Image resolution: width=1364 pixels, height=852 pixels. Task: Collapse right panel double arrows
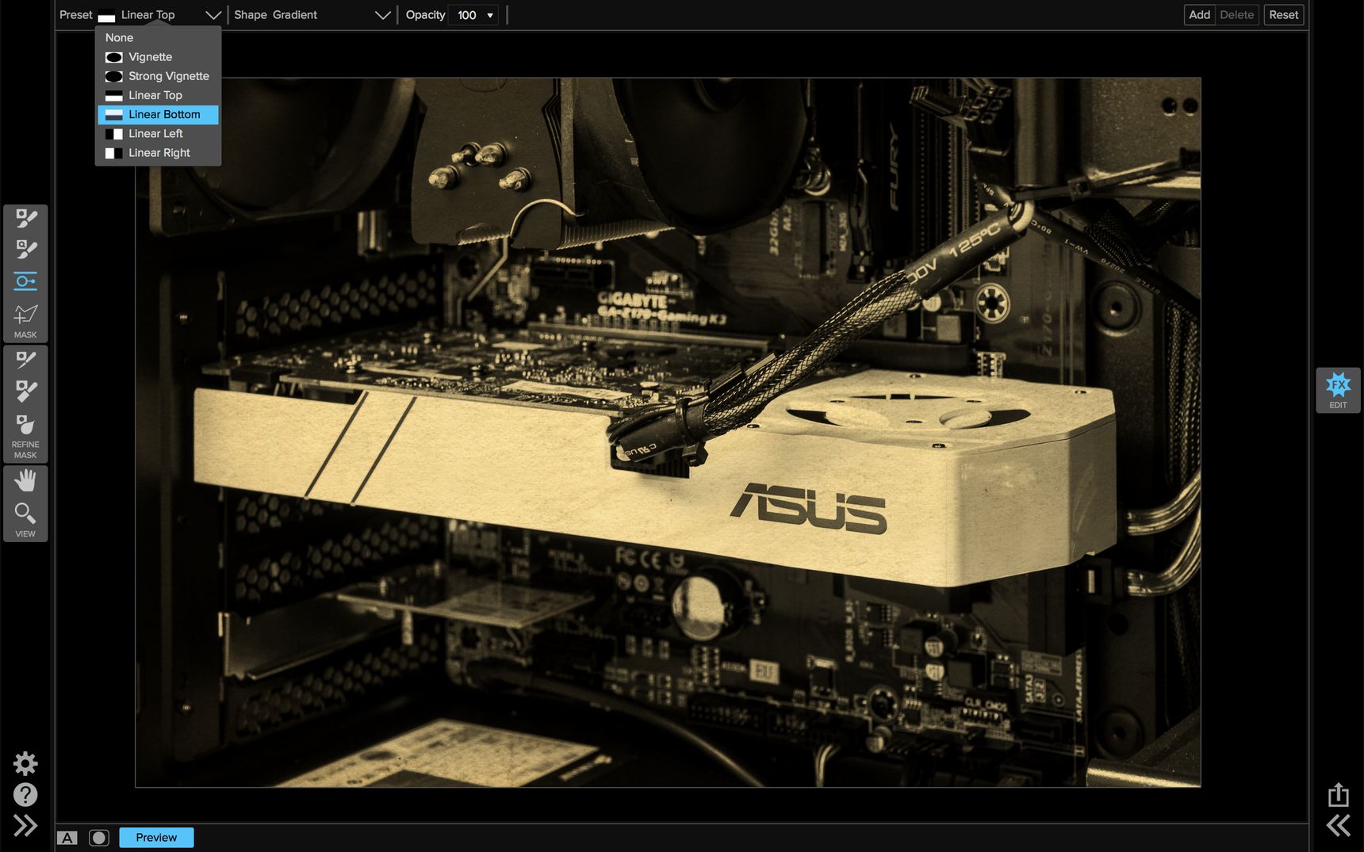click(x=1339, y=825)
